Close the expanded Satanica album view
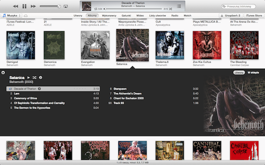Image resolution: width=265 pixels, height=165 pixels. [x=3, y=73]
